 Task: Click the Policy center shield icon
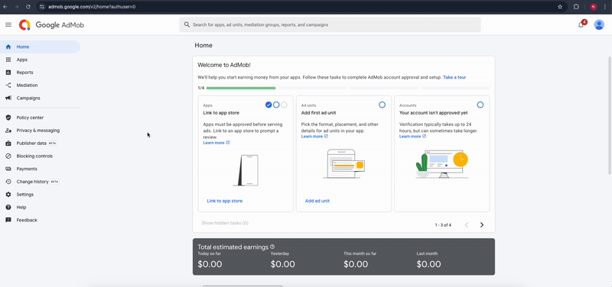tap(8, 118)
